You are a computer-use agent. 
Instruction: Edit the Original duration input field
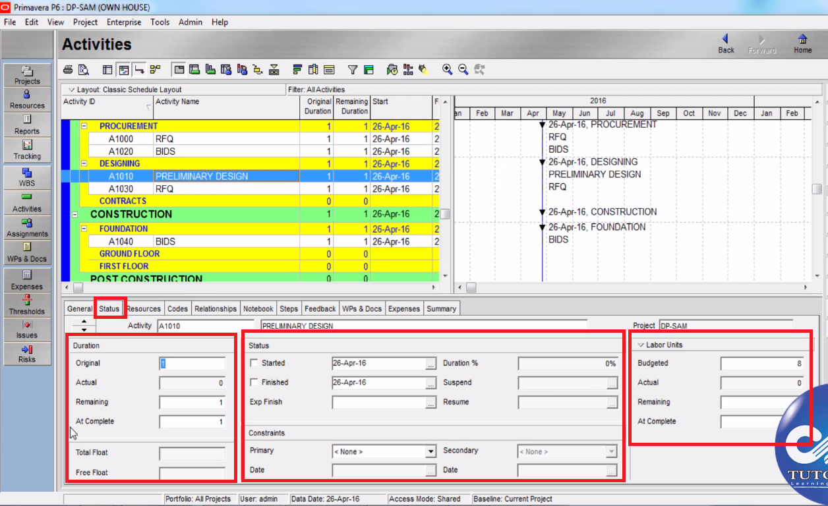pos(192,363)
